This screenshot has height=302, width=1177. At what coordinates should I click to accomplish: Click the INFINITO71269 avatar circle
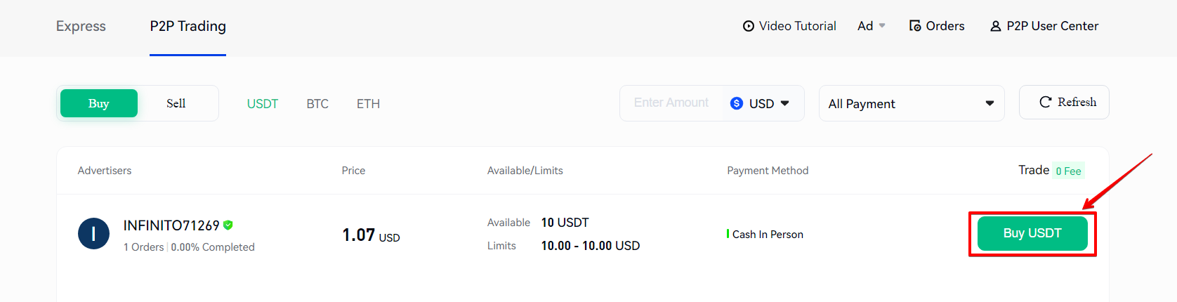pyautogui.click(x=93, y=234)
